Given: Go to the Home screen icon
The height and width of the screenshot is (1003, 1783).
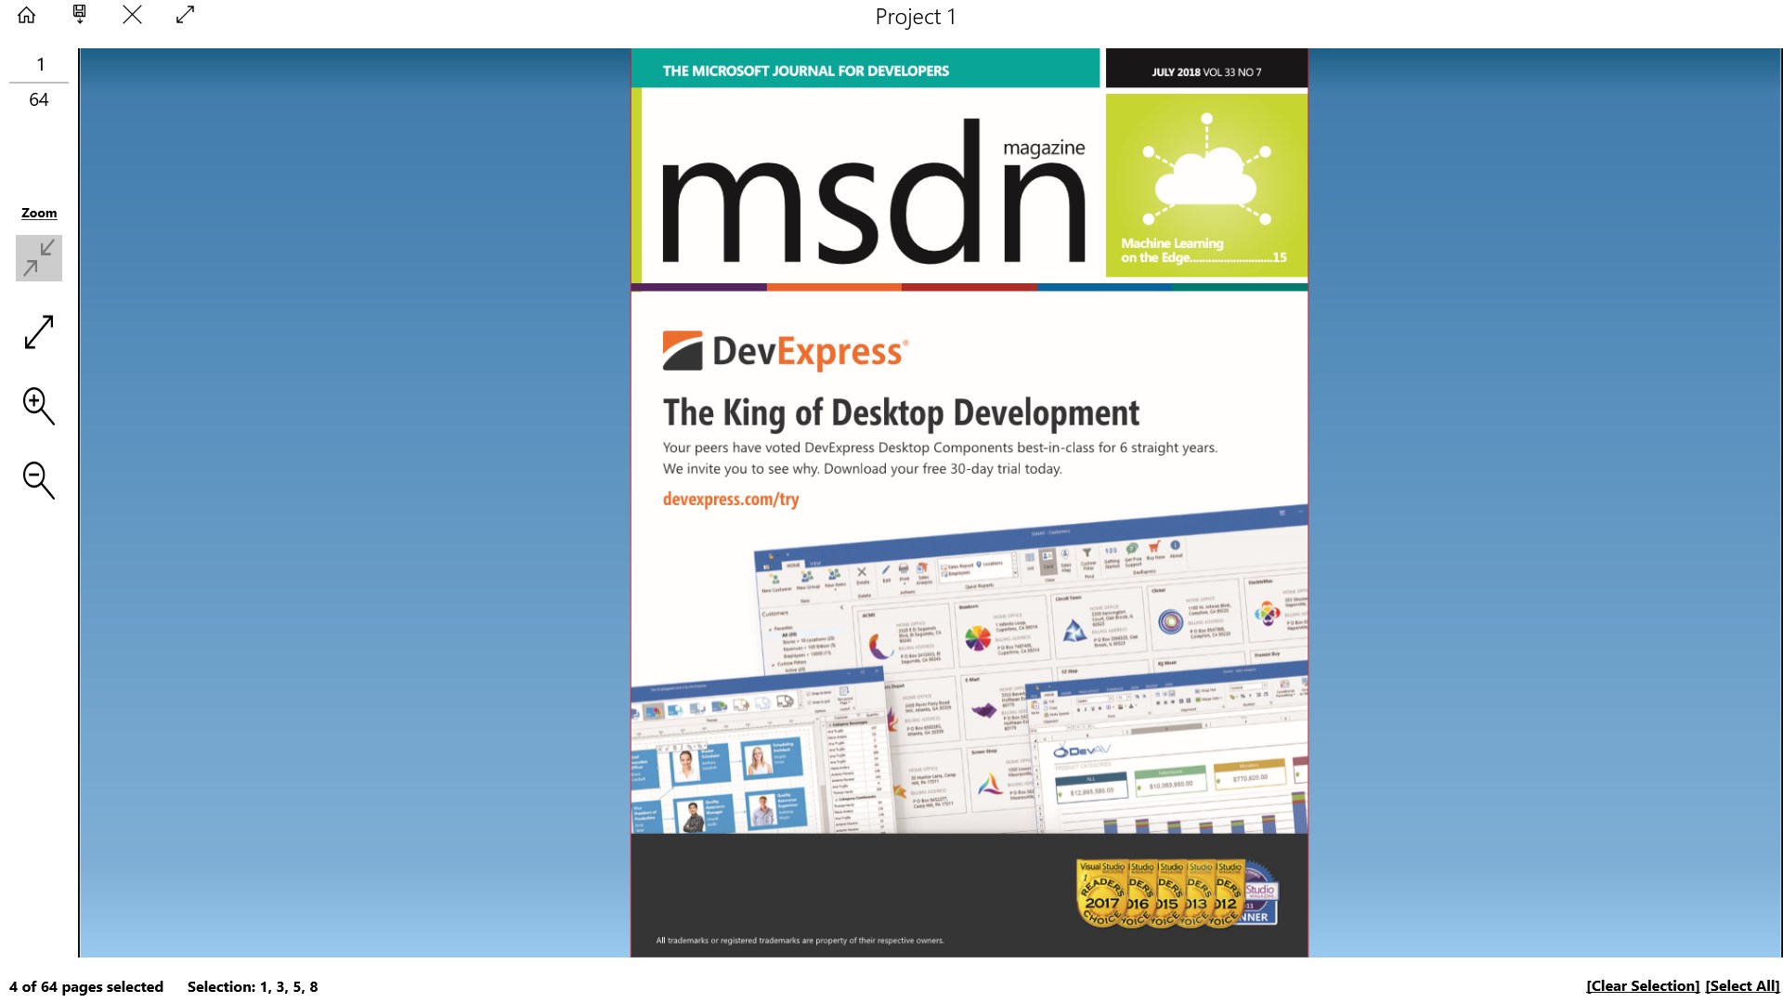Looking at the screenshot, I should pos(27,15).
